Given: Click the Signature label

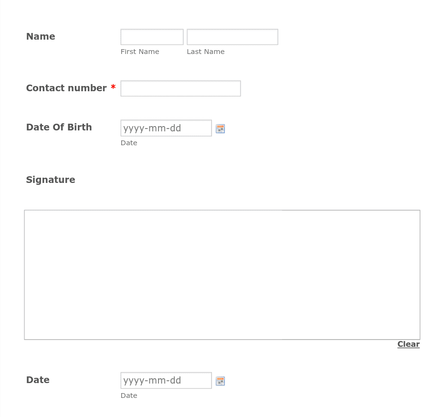Looking at the screenshot, I should (x=51, y=180).
